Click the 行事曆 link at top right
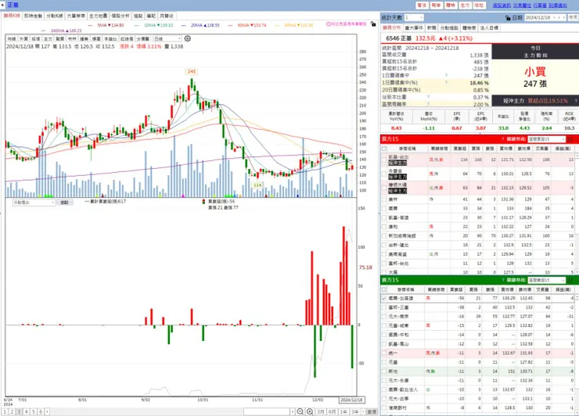Viewport: 579px width, 416px height. coord(540,5)
